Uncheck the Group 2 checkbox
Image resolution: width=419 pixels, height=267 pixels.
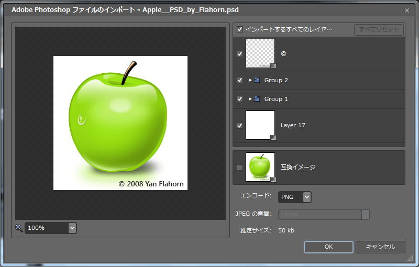(x=240, y=80)
